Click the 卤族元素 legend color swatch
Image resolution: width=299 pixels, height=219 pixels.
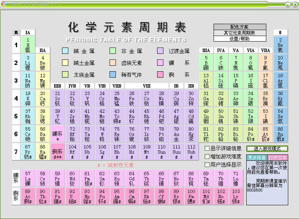(113, 63)
